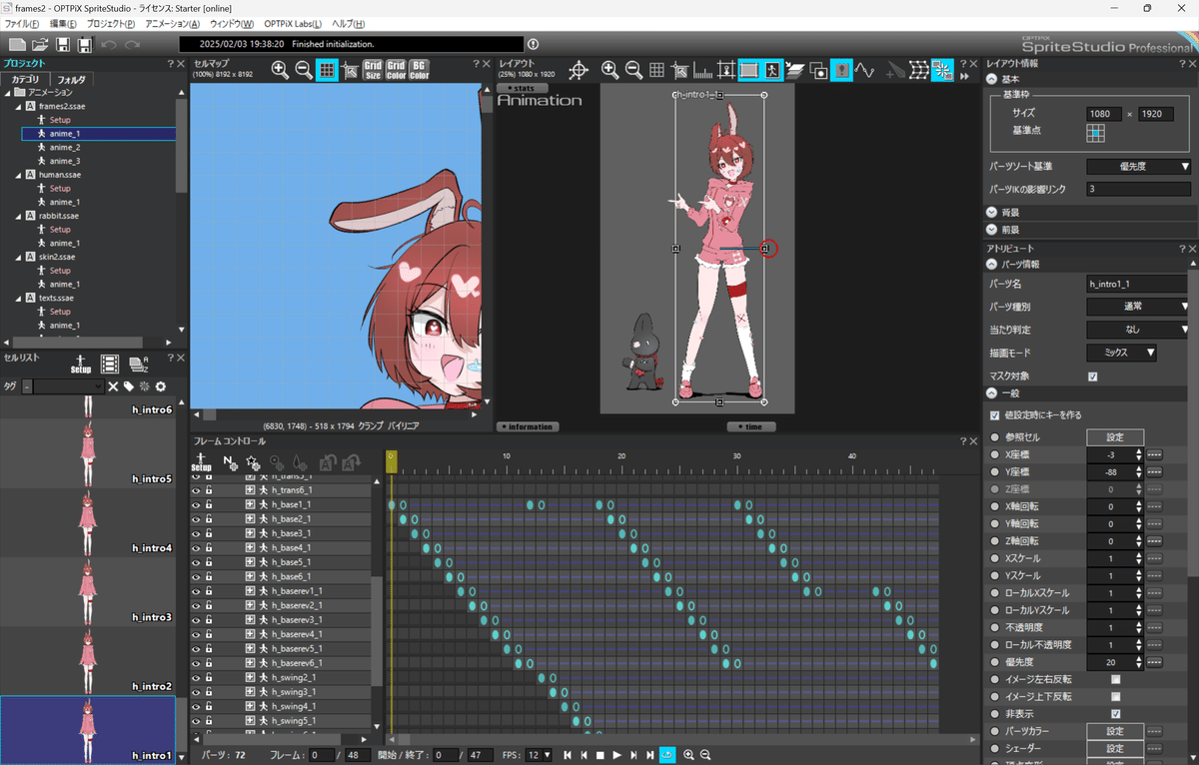Click the layout ruler scale icon

[702, 70]
